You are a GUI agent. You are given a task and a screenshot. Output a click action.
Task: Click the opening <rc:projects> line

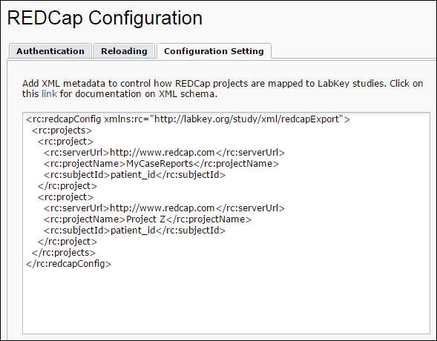pos(62,130)
